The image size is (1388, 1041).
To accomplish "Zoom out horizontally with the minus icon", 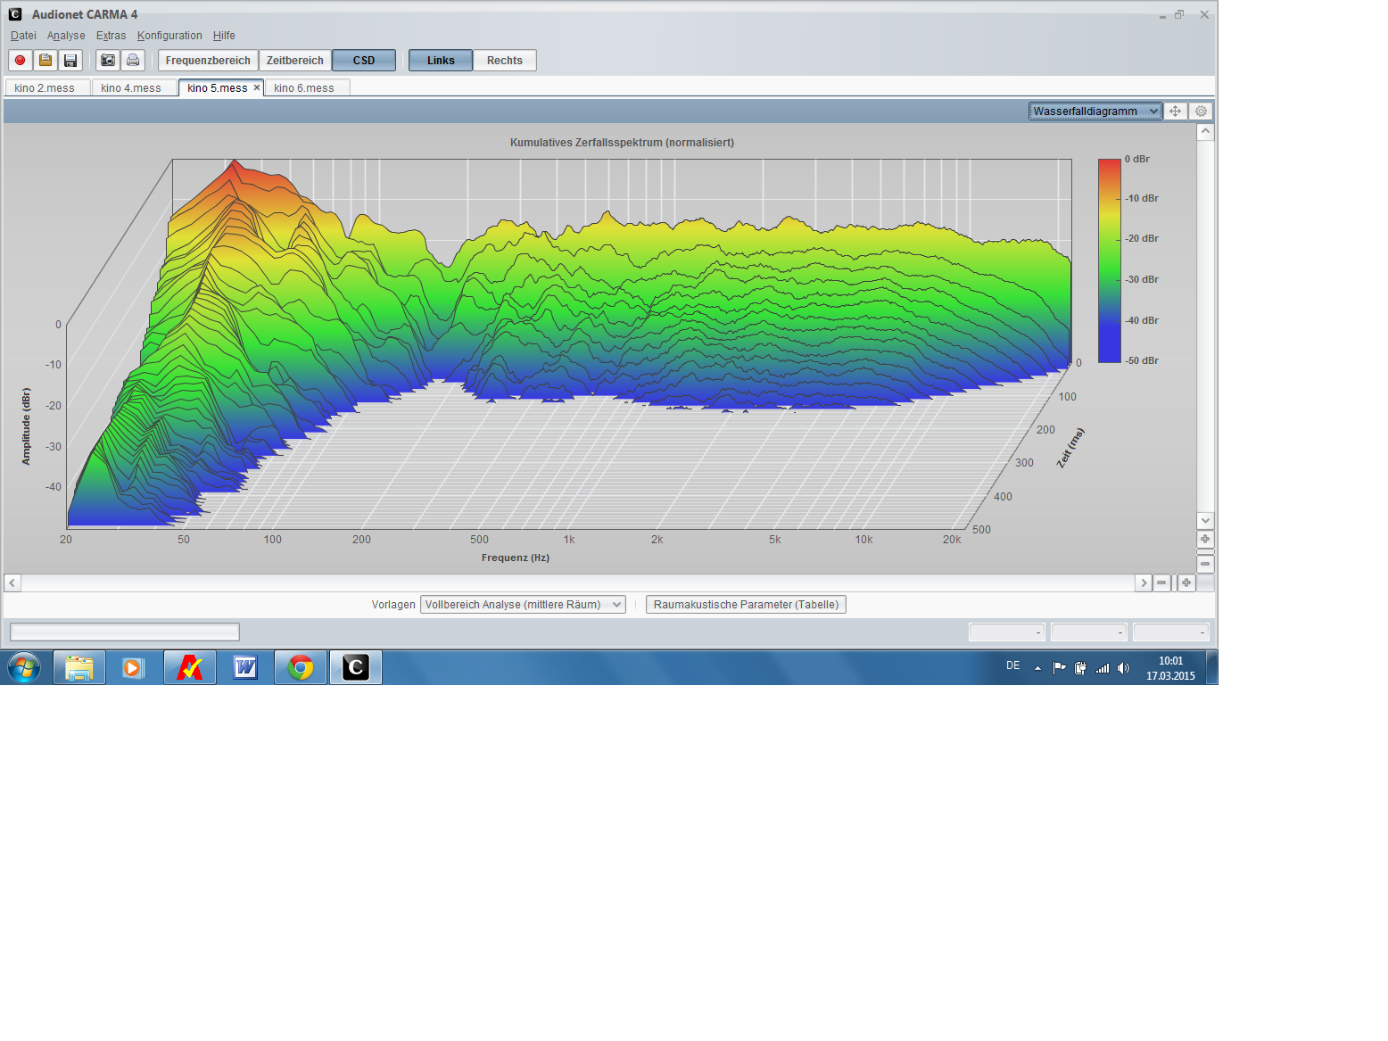I will coord(1161,582).
